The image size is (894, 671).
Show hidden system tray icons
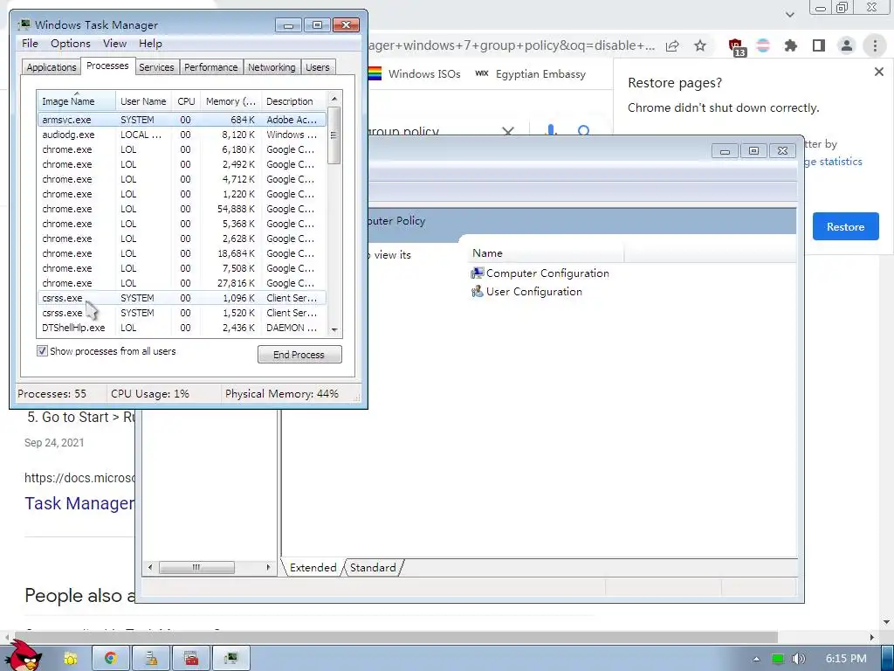click(x=756, y=659)
